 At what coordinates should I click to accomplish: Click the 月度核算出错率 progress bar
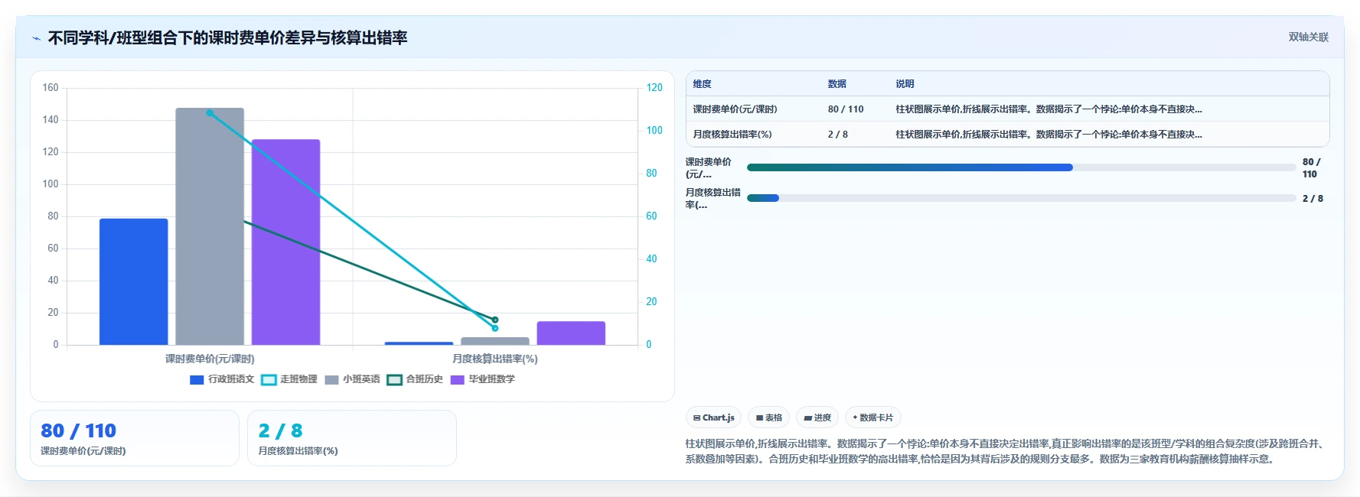tap(1021, 198)
